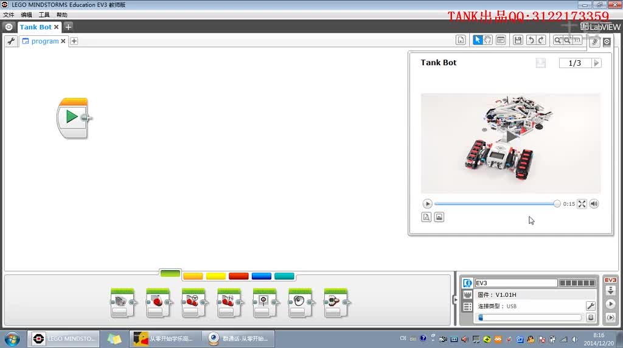Image resolution: width=623 pixels, height=348 pixels.
Task: Open the 编辑 menu
Action: coord(26,15)
